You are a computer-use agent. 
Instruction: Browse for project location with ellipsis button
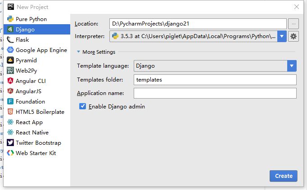tap(293, 24)
